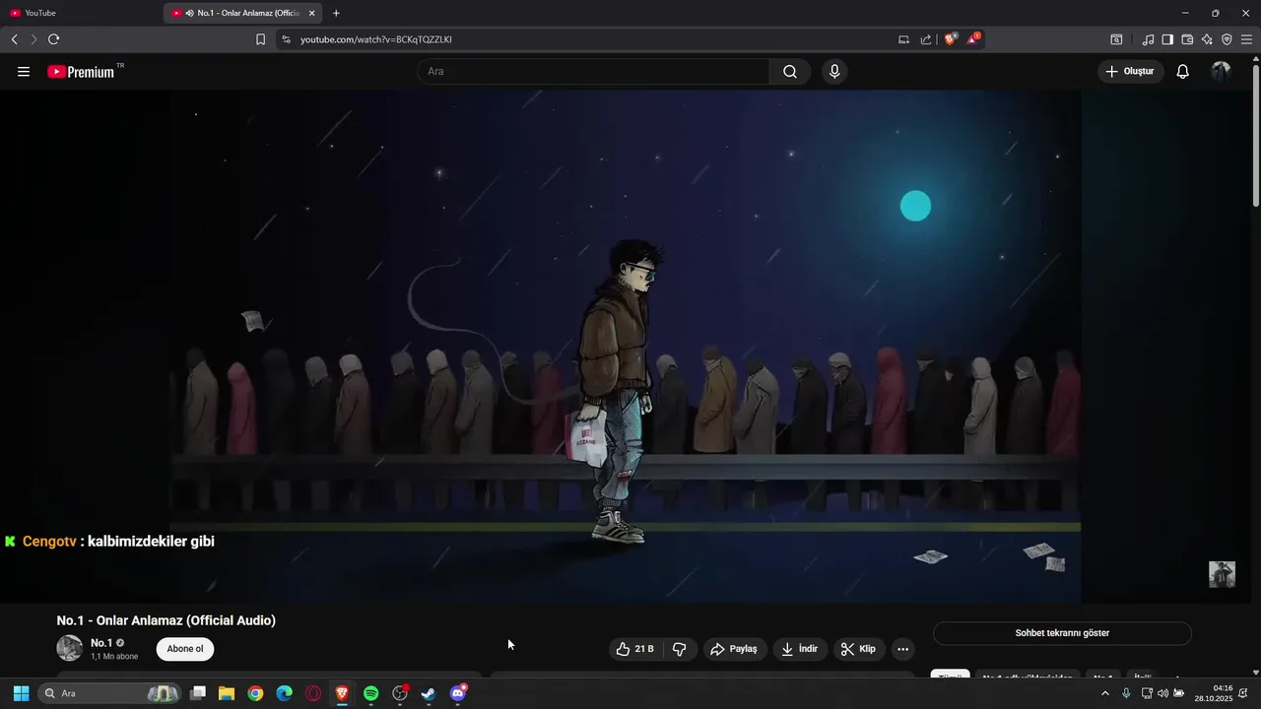Screen dimensions: 1261x709
Task: Open Task View in the taskbar
Action: point(198,693)
